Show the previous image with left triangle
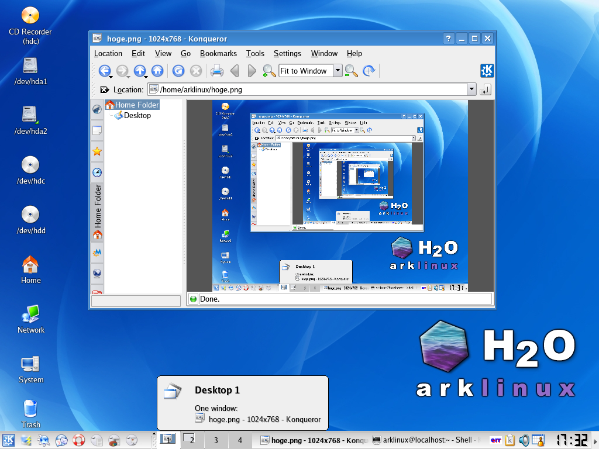 coord(235,71)
